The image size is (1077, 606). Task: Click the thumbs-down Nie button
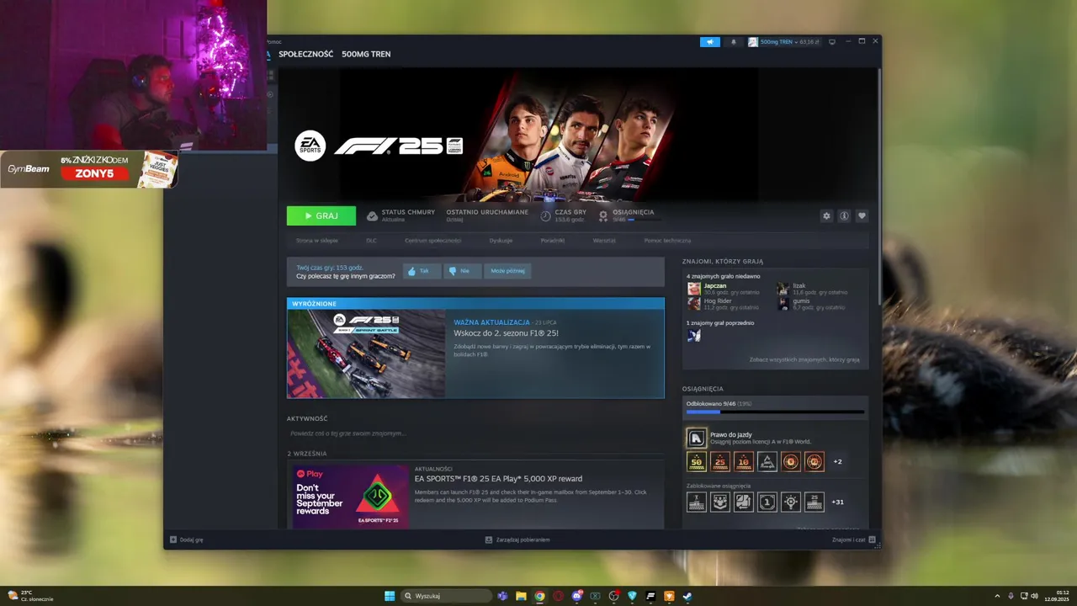[464, 271]
